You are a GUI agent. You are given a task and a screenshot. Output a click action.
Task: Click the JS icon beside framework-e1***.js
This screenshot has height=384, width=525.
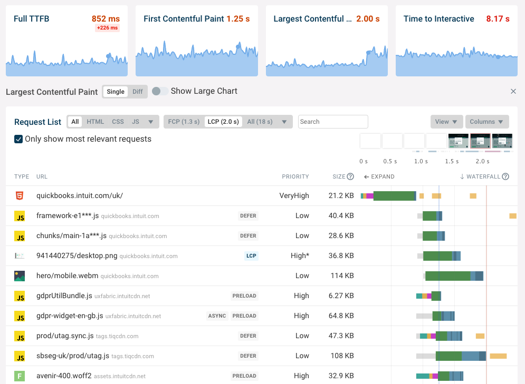(x=20, y=216)
